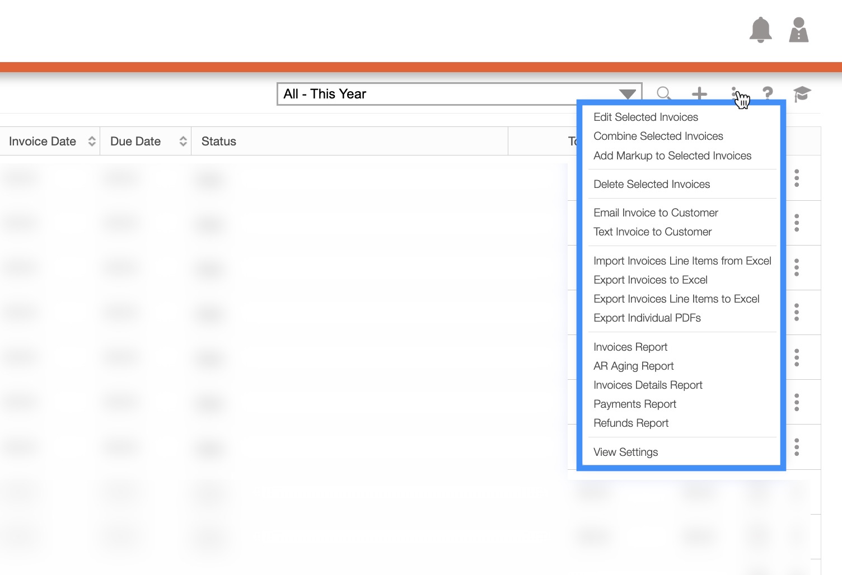Click the search magnifier icon
The image size is (842, 575).
coord(664,94)
